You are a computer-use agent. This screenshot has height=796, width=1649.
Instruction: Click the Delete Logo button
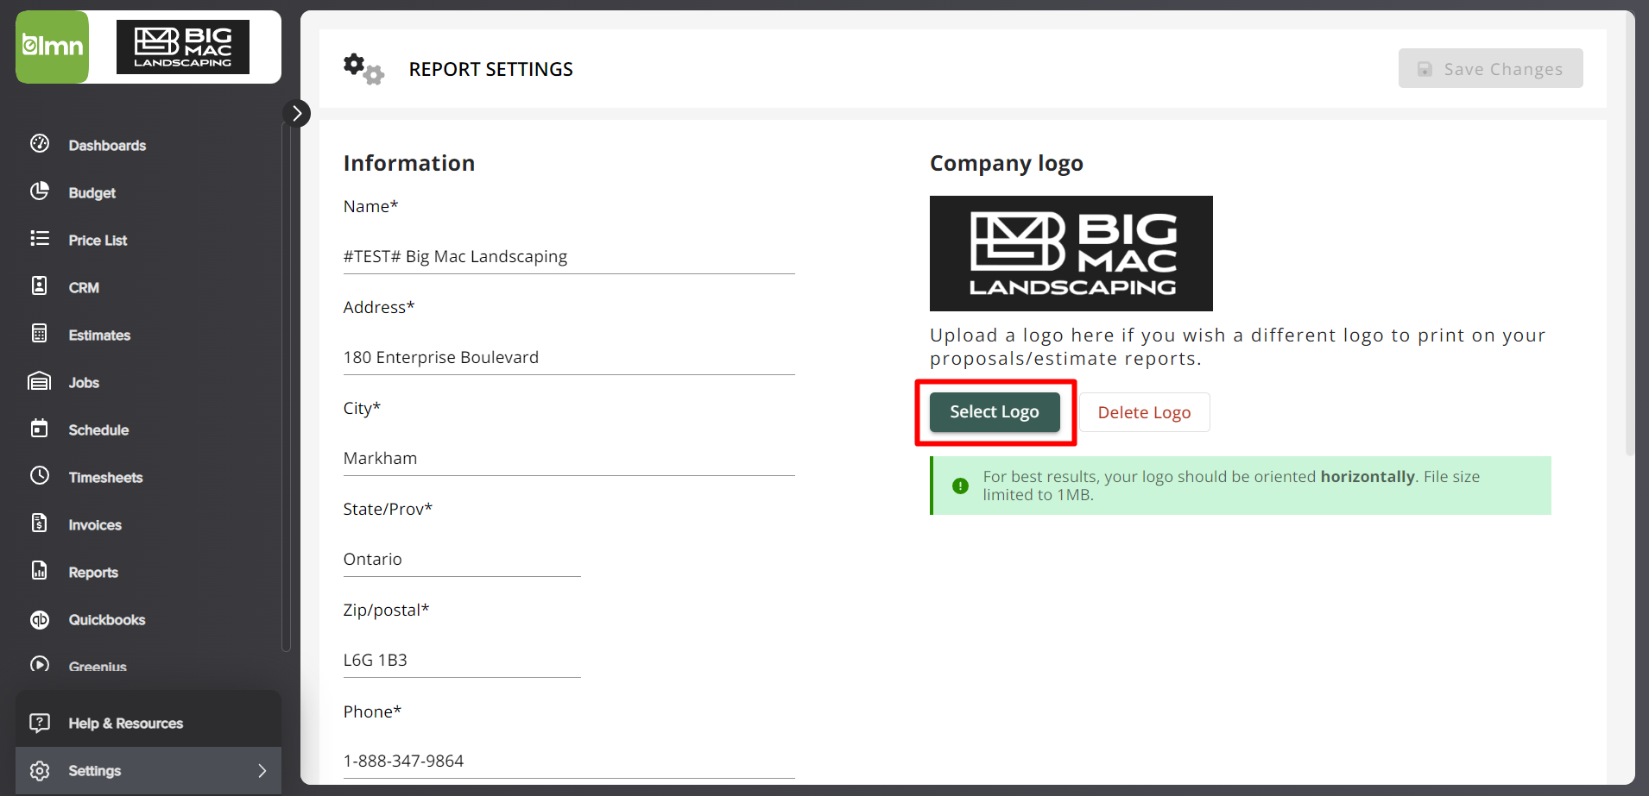coord(1144,411)
